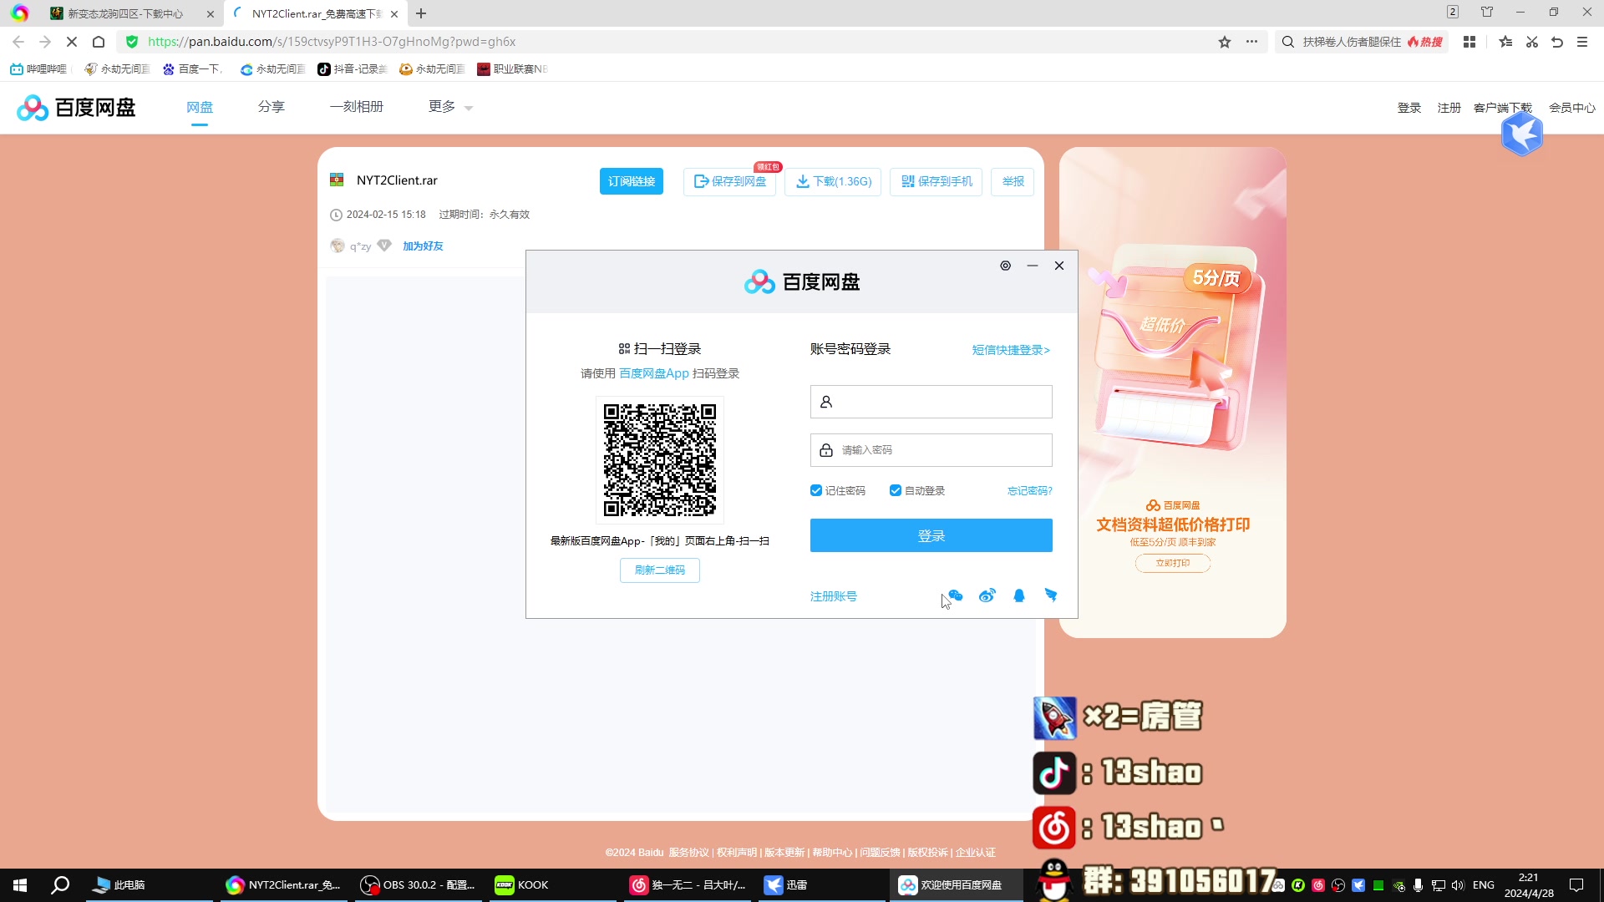1604x902 pixels.
Task: Close the Baidu Netdisk login dialog
Action: (x=1059, y=266)
